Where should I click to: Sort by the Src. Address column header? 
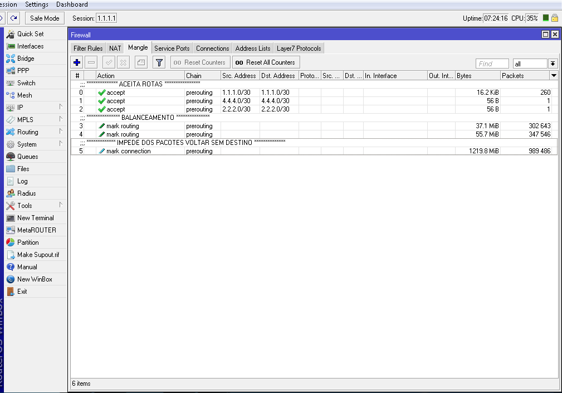240,76
